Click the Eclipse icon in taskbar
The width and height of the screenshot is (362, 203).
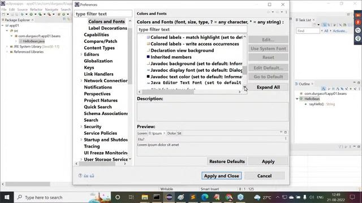point(169,197)
